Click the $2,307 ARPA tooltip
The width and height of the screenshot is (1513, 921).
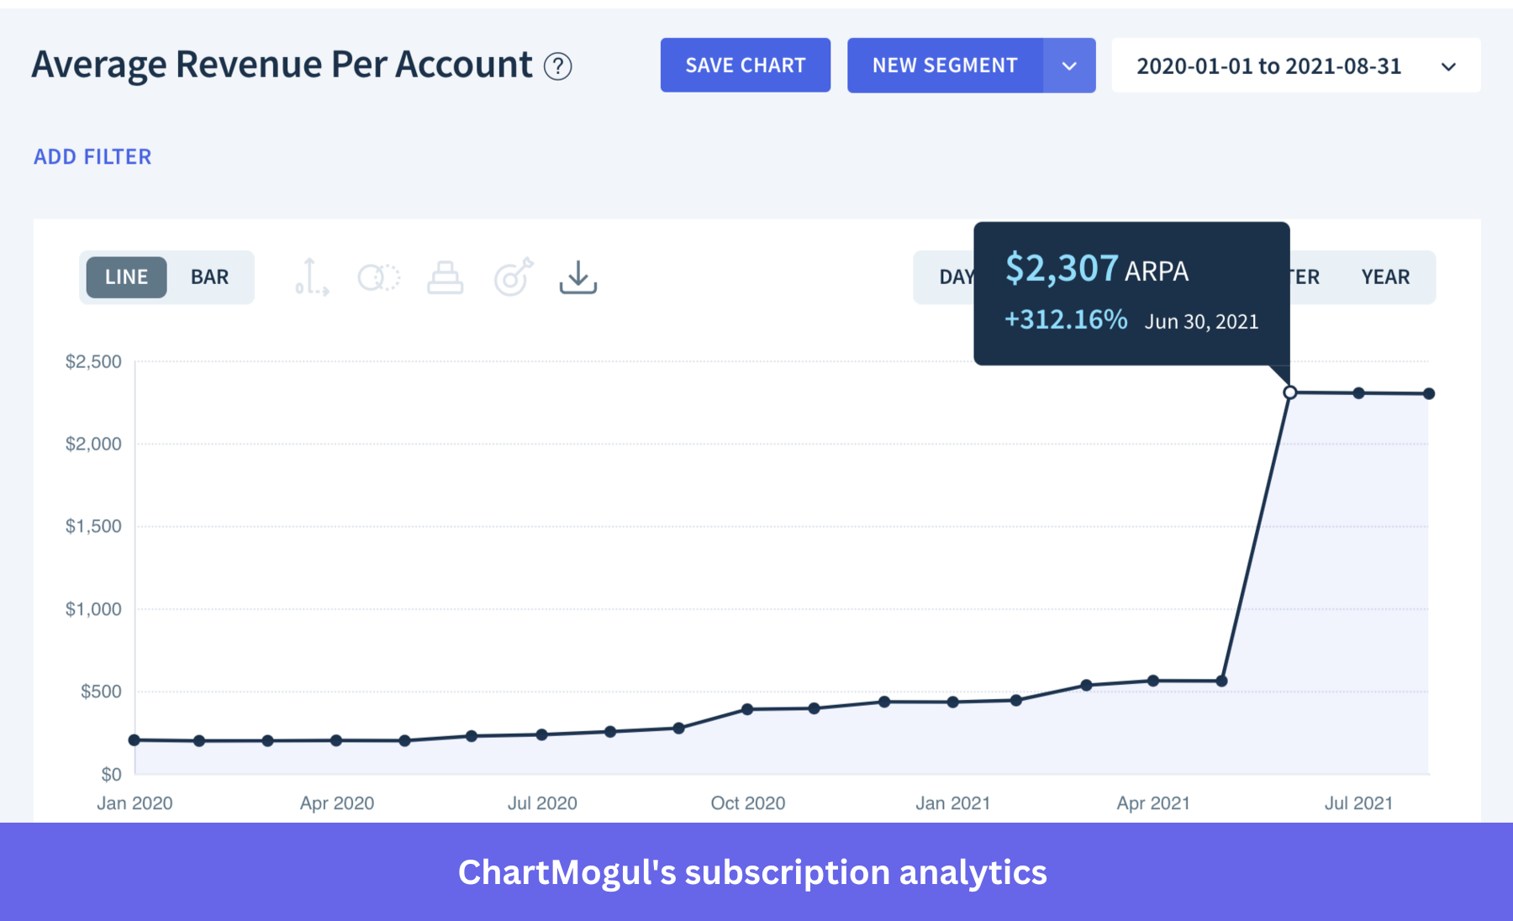(x=1131, y=292)
